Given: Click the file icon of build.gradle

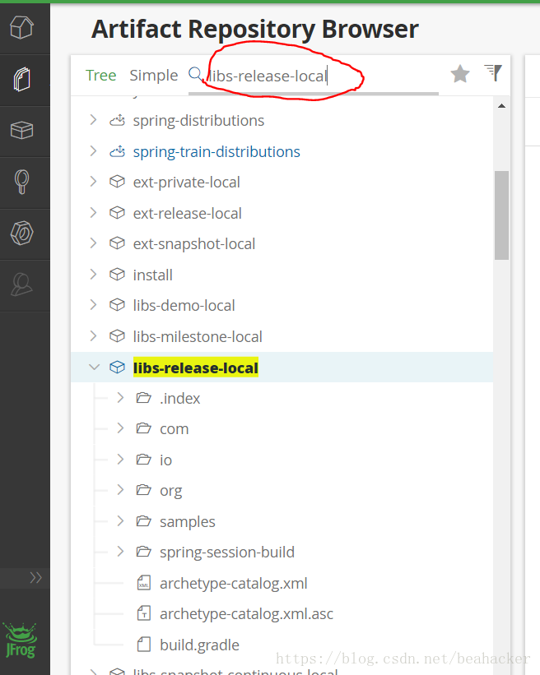Looking at the screenshot, I should pos(143,645).
